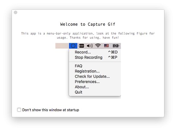Click the Welcome to Capture Gif heading
Viewport: 176px width, 131px height.
click(x=88, y=24)
